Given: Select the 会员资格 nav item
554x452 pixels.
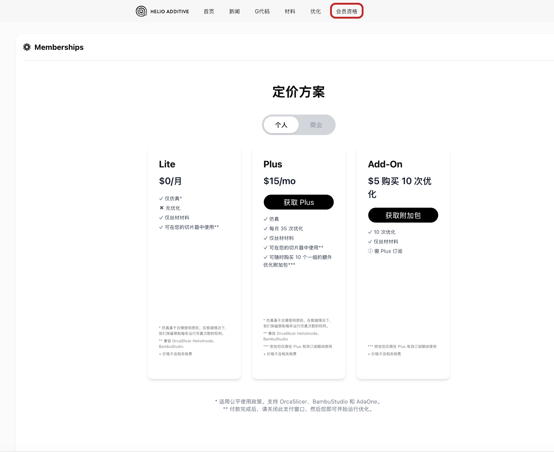Looking at the screenshot, I should (347, 11).
